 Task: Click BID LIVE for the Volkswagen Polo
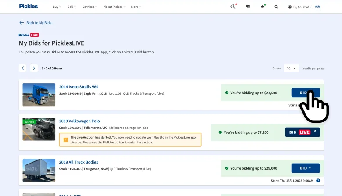(302, 132)
